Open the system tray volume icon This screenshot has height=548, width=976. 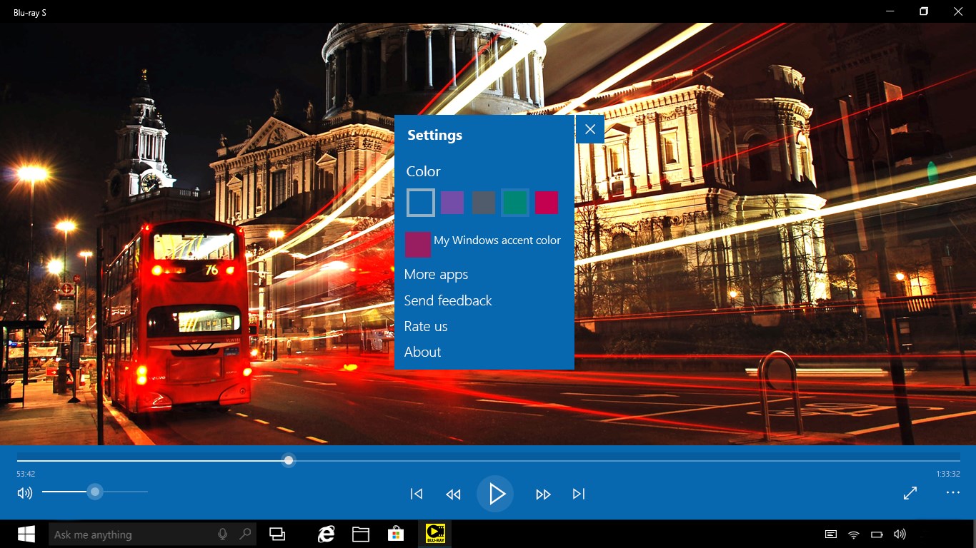900,534
